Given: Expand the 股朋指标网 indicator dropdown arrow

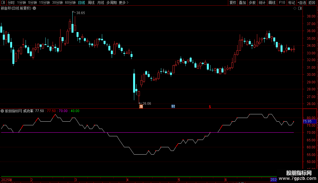Looking at the screenshot, I should point(2,111).
